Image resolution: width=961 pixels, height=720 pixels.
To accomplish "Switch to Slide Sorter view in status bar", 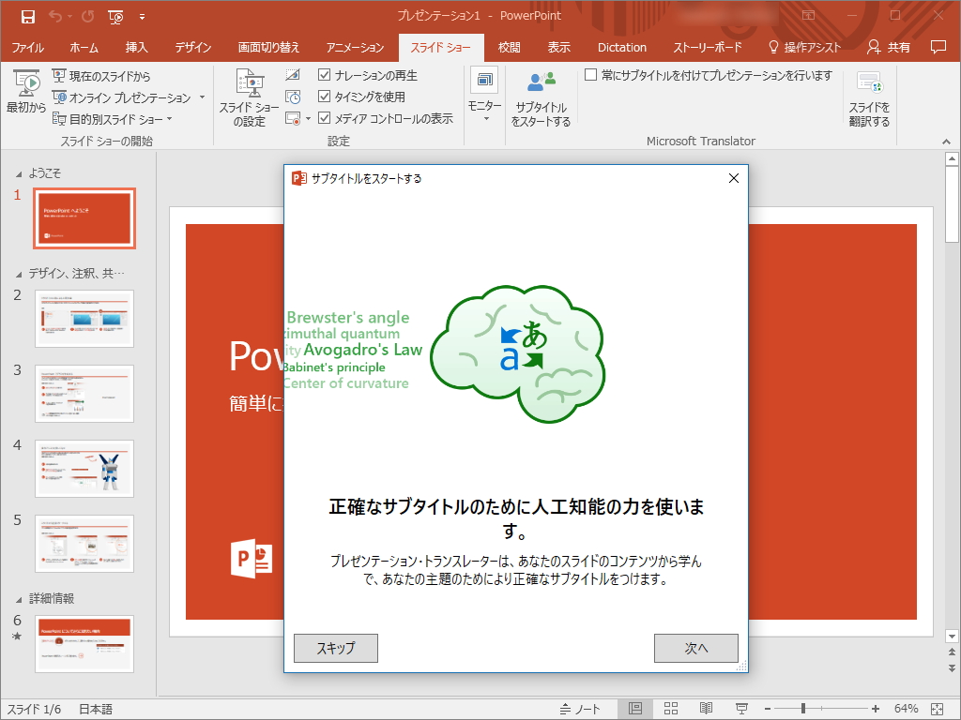I will coord(670,708).
